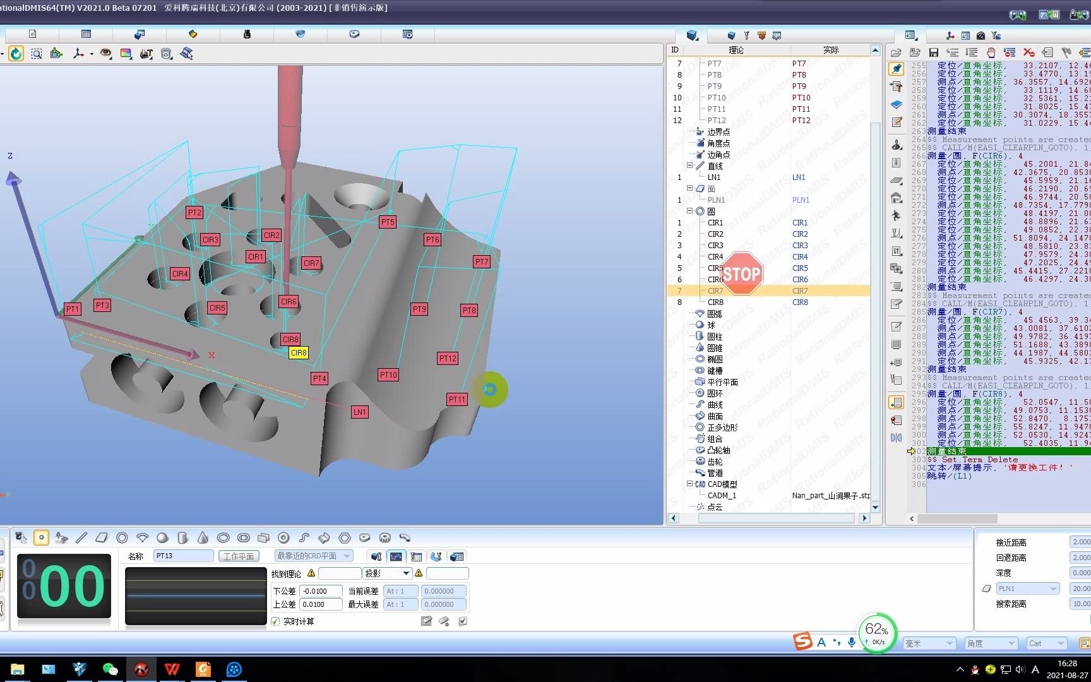Select the sphere feature tool
Image resolution: width=1091 pixels, height=682 pixels.
tap(162, 538)
